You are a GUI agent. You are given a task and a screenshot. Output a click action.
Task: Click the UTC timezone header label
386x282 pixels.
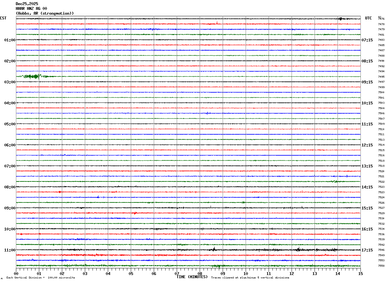click(x=368, y=18)
